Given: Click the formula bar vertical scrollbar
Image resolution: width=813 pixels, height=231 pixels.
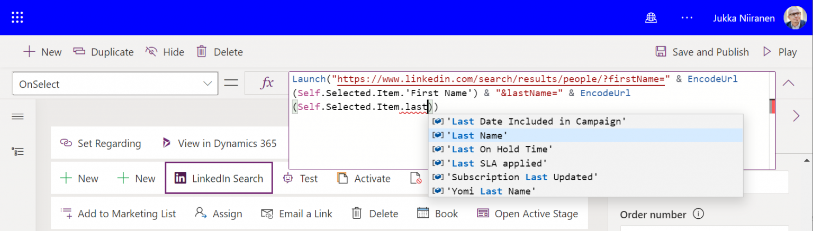Looking at the screenshot, I should coord(772,106).
